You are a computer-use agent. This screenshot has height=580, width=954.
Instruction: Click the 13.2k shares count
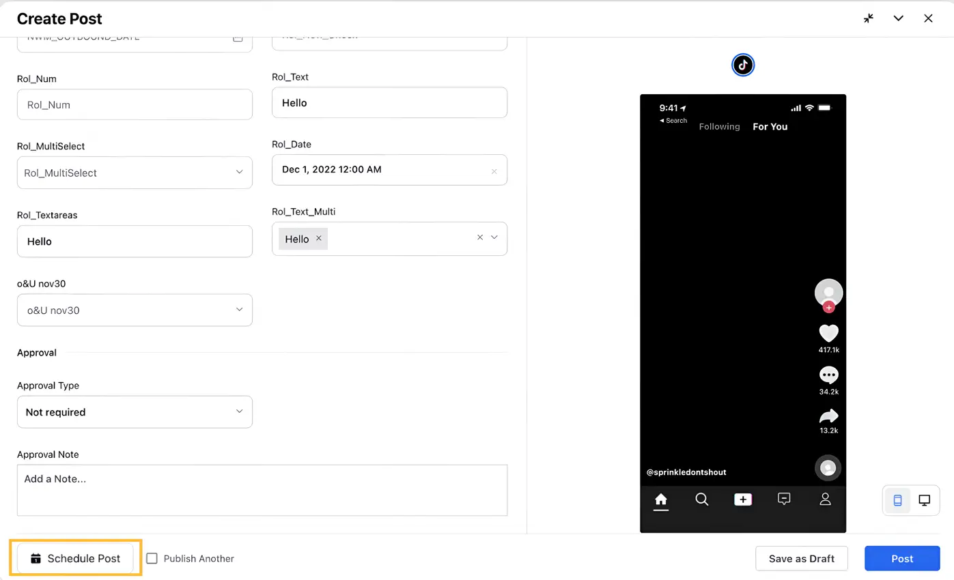click(x=828, y=431)
